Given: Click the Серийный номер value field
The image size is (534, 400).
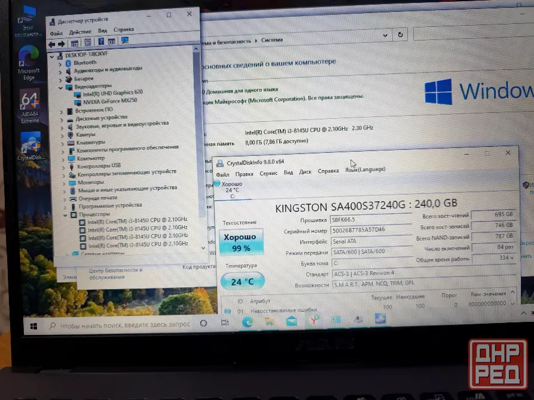Looking at the screenshot, I should tap(371, 230).
